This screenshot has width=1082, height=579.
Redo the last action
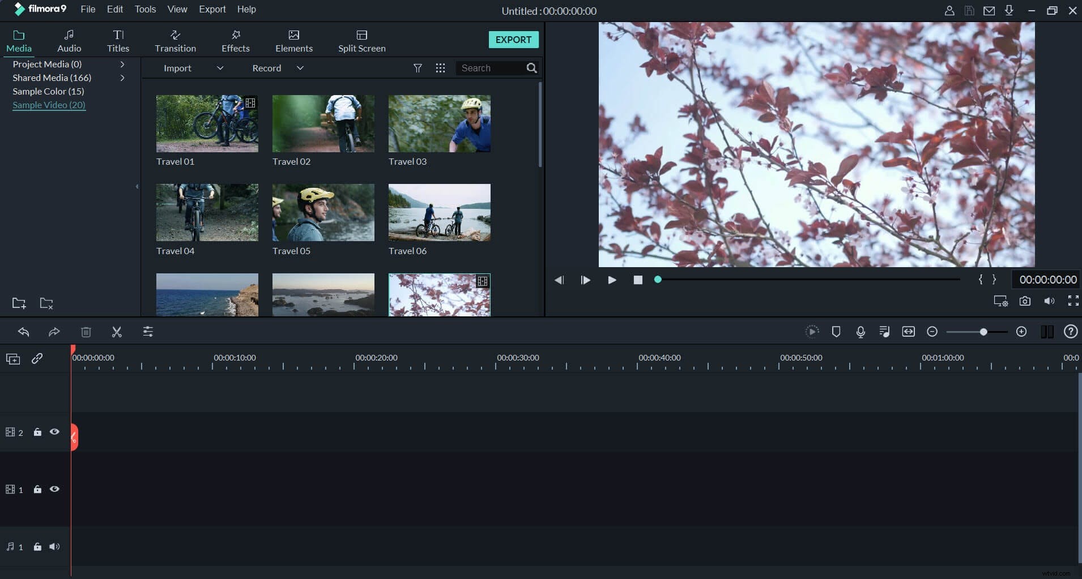(54, 332)
